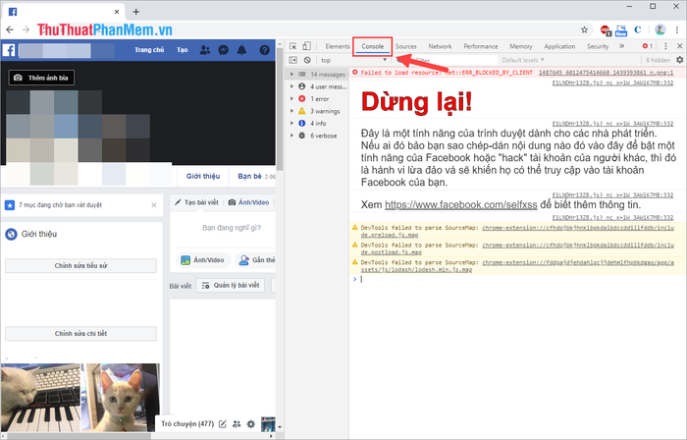Select Tạo bài viết in composer
687x440 pixels.
(196, 202)
